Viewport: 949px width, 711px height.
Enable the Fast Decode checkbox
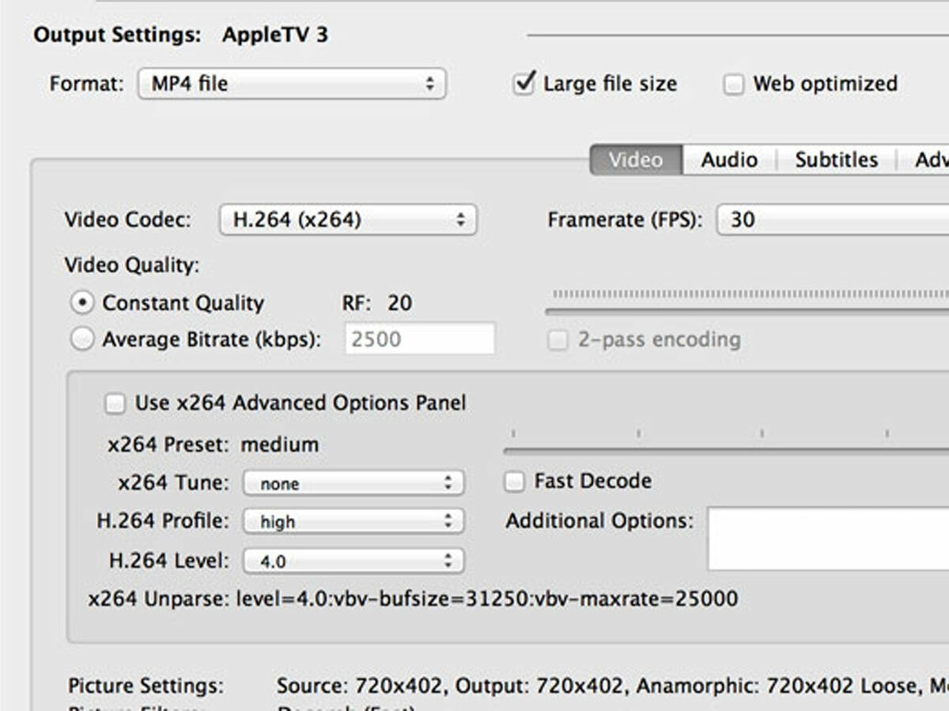tap(515, 481)
